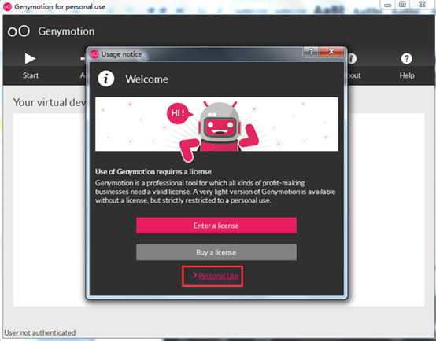The height and width of the screenshot is (341, 436).
Task: Select the Personal Use link
Action: coord(218,276)
